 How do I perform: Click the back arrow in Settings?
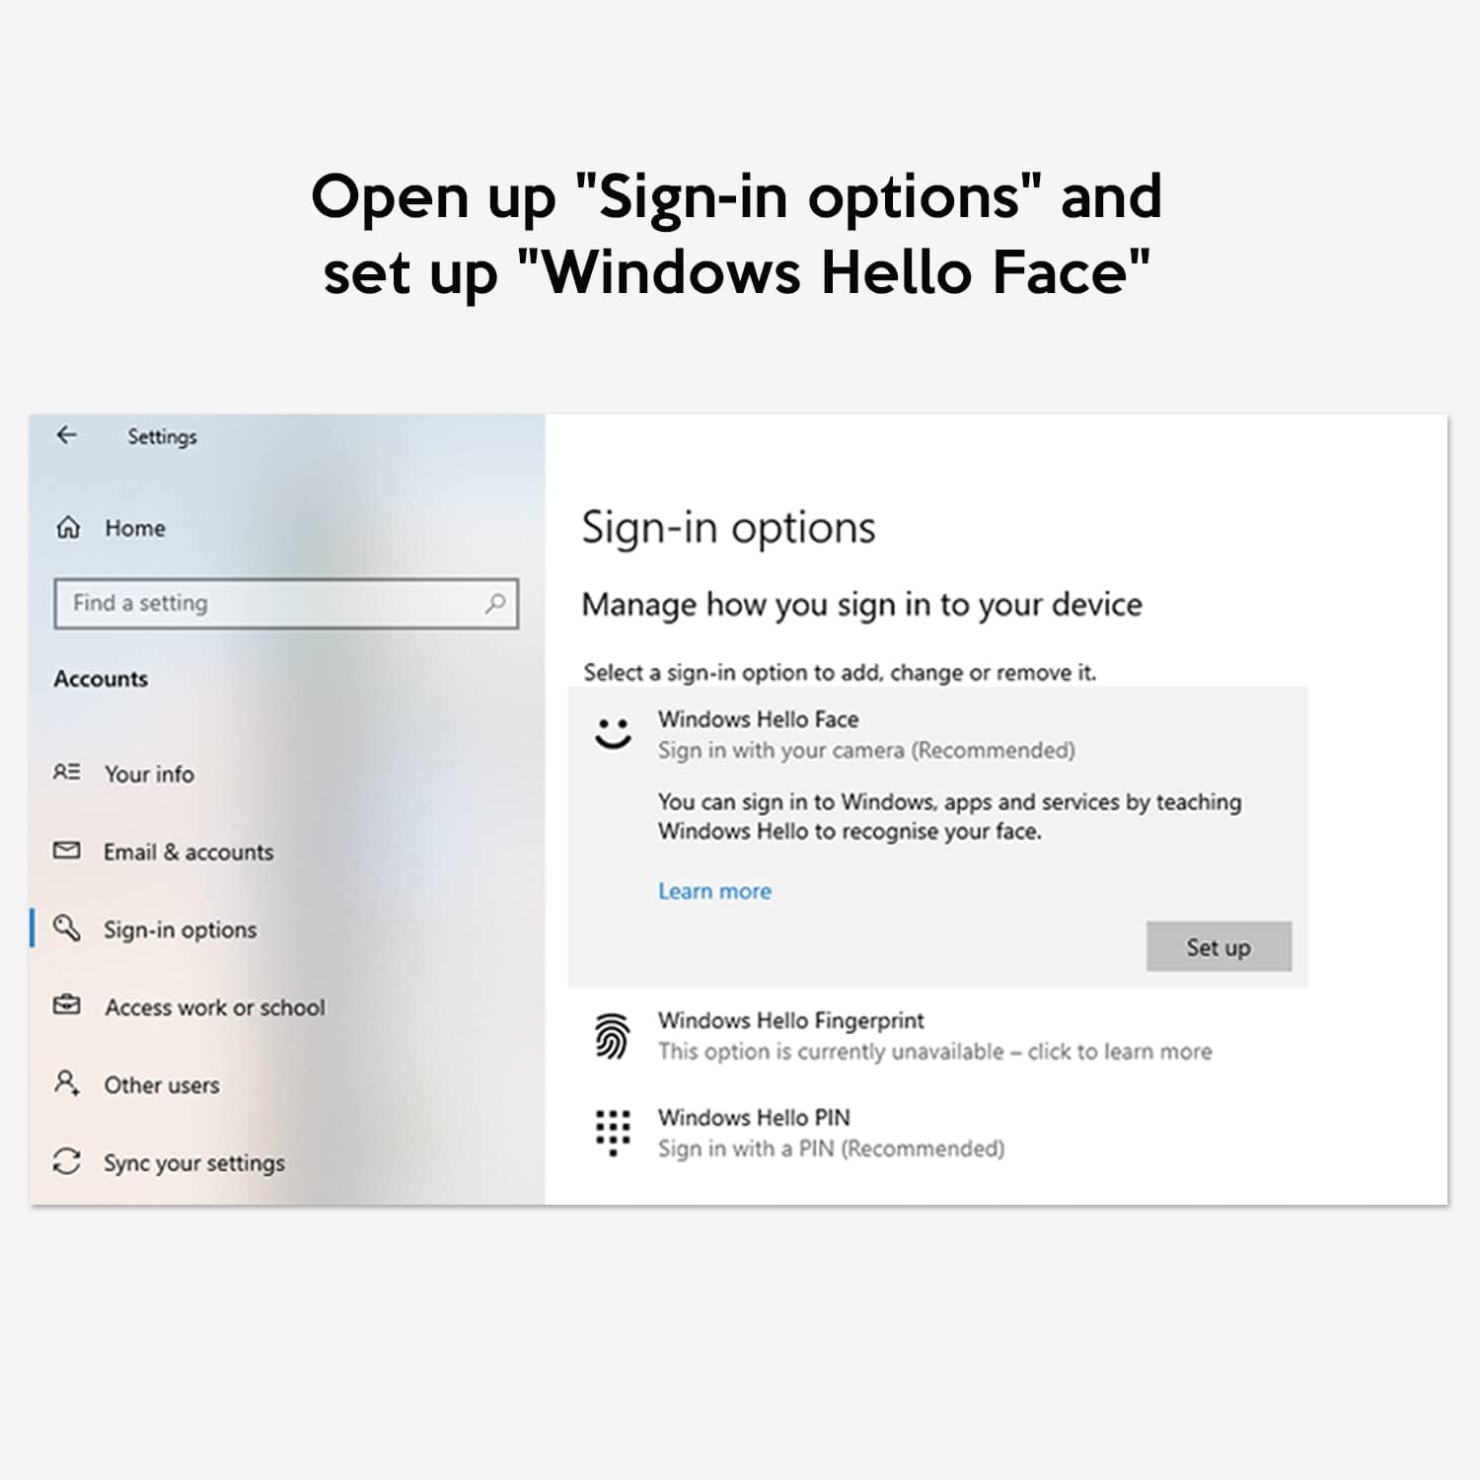66,436
